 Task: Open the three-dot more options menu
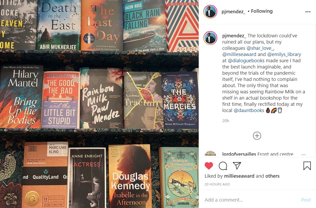(308, 12)
